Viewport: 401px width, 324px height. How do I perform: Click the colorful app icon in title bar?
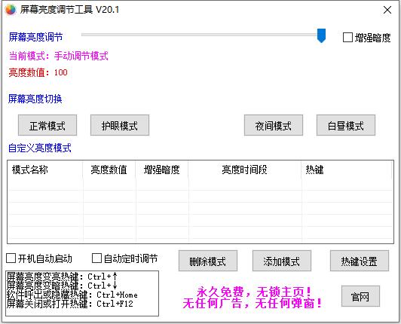(11, 10)
